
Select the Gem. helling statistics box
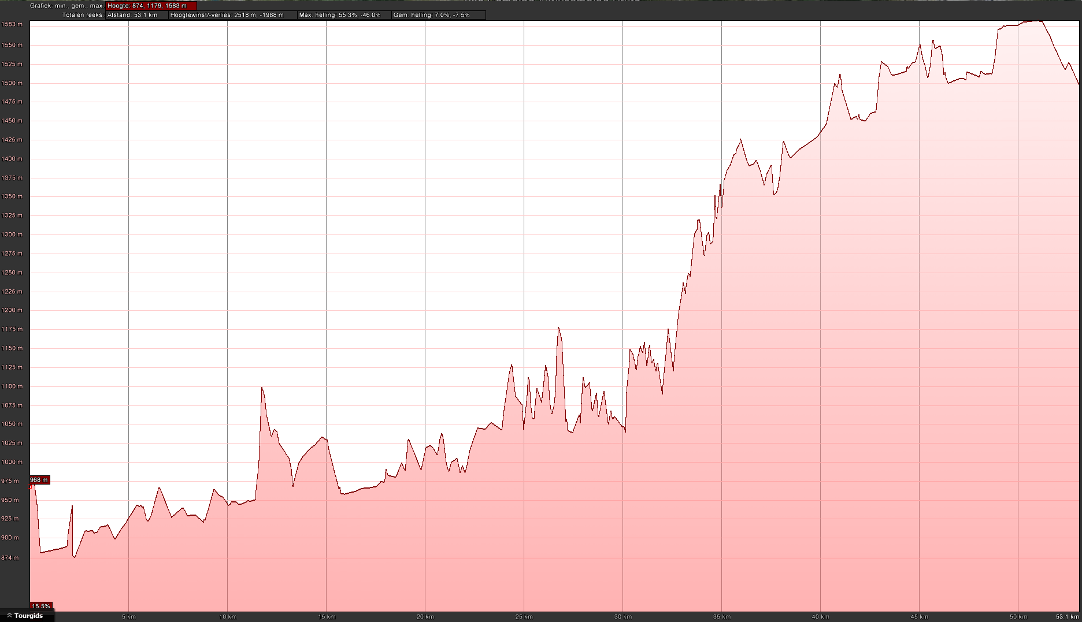coord(438,15)
